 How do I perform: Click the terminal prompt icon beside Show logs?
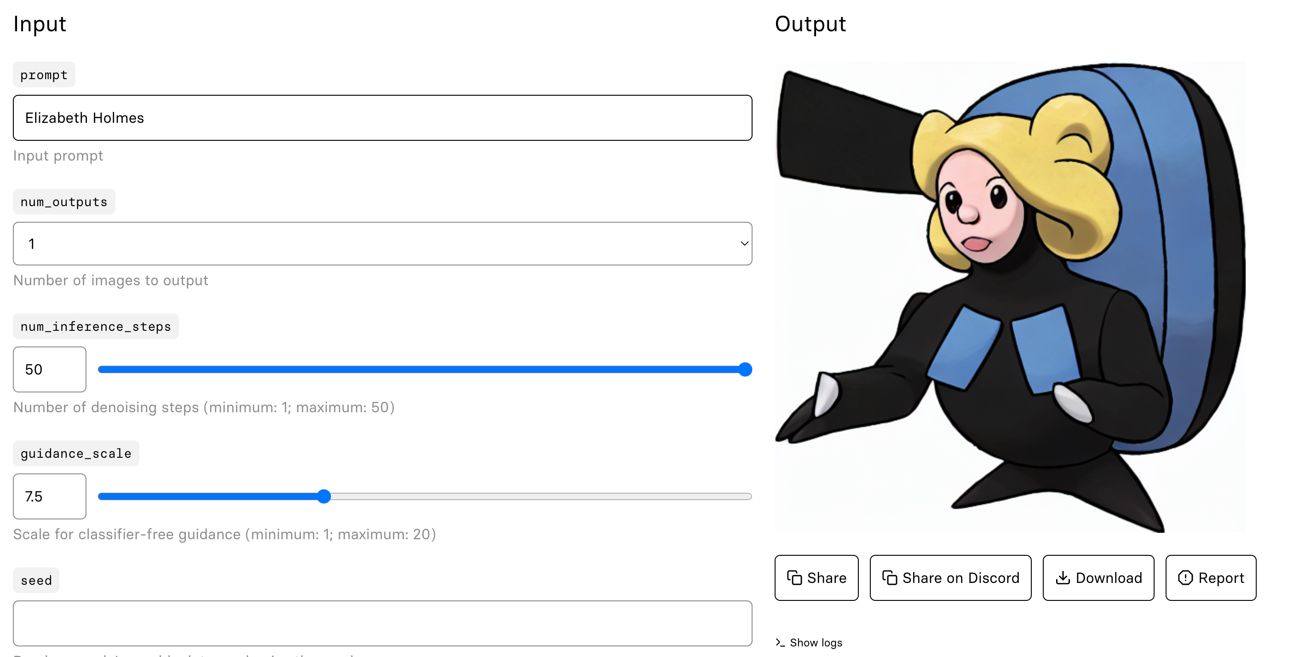click(x=780, y=642)
